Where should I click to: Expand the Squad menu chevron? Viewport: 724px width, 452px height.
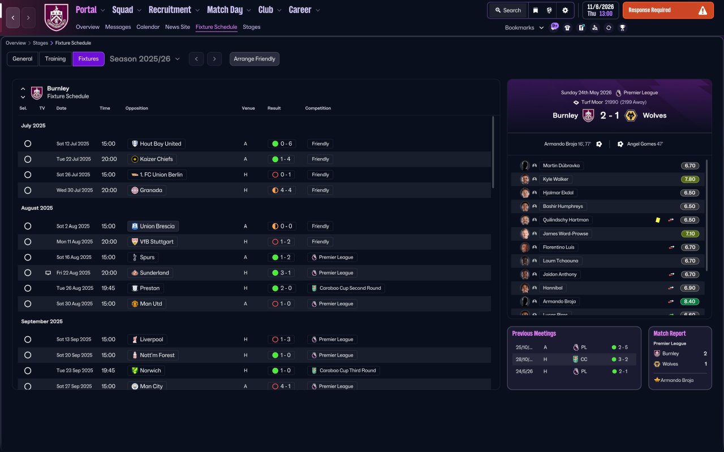(139, 10)
